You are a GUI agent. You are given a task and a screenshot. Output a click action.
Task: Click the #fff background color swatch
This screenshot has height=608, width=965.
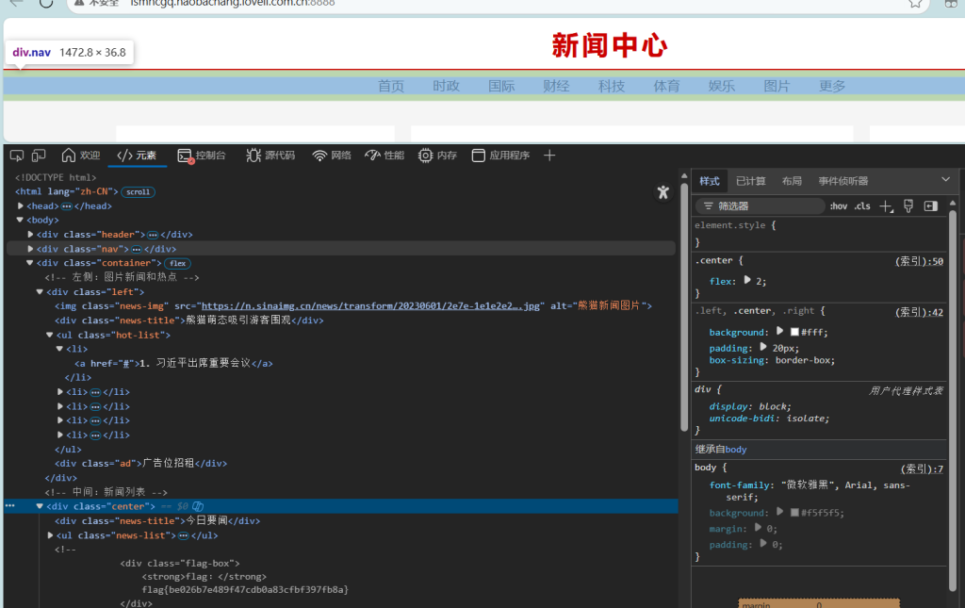(x=795, y=333)
